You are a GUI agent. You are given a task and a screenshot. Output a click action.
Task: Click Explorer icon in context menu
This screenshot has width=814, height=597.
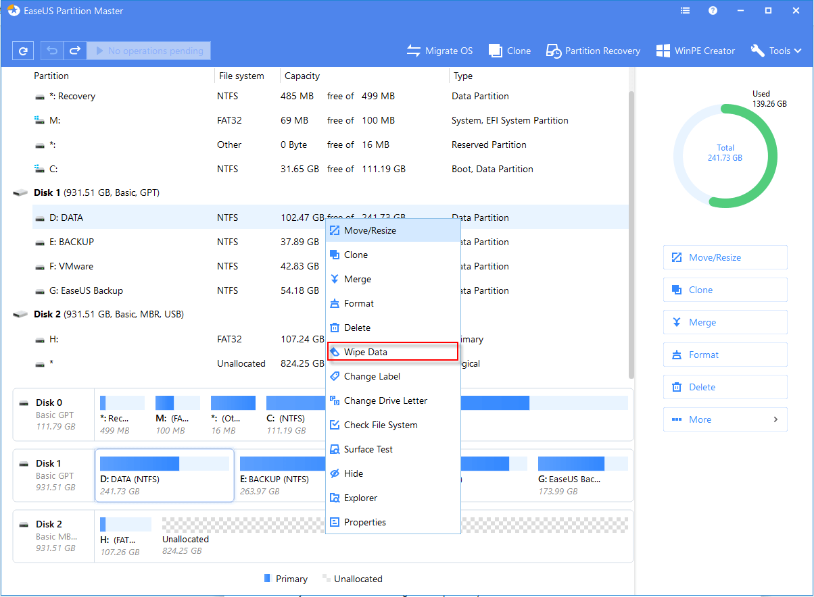(335, 498)
